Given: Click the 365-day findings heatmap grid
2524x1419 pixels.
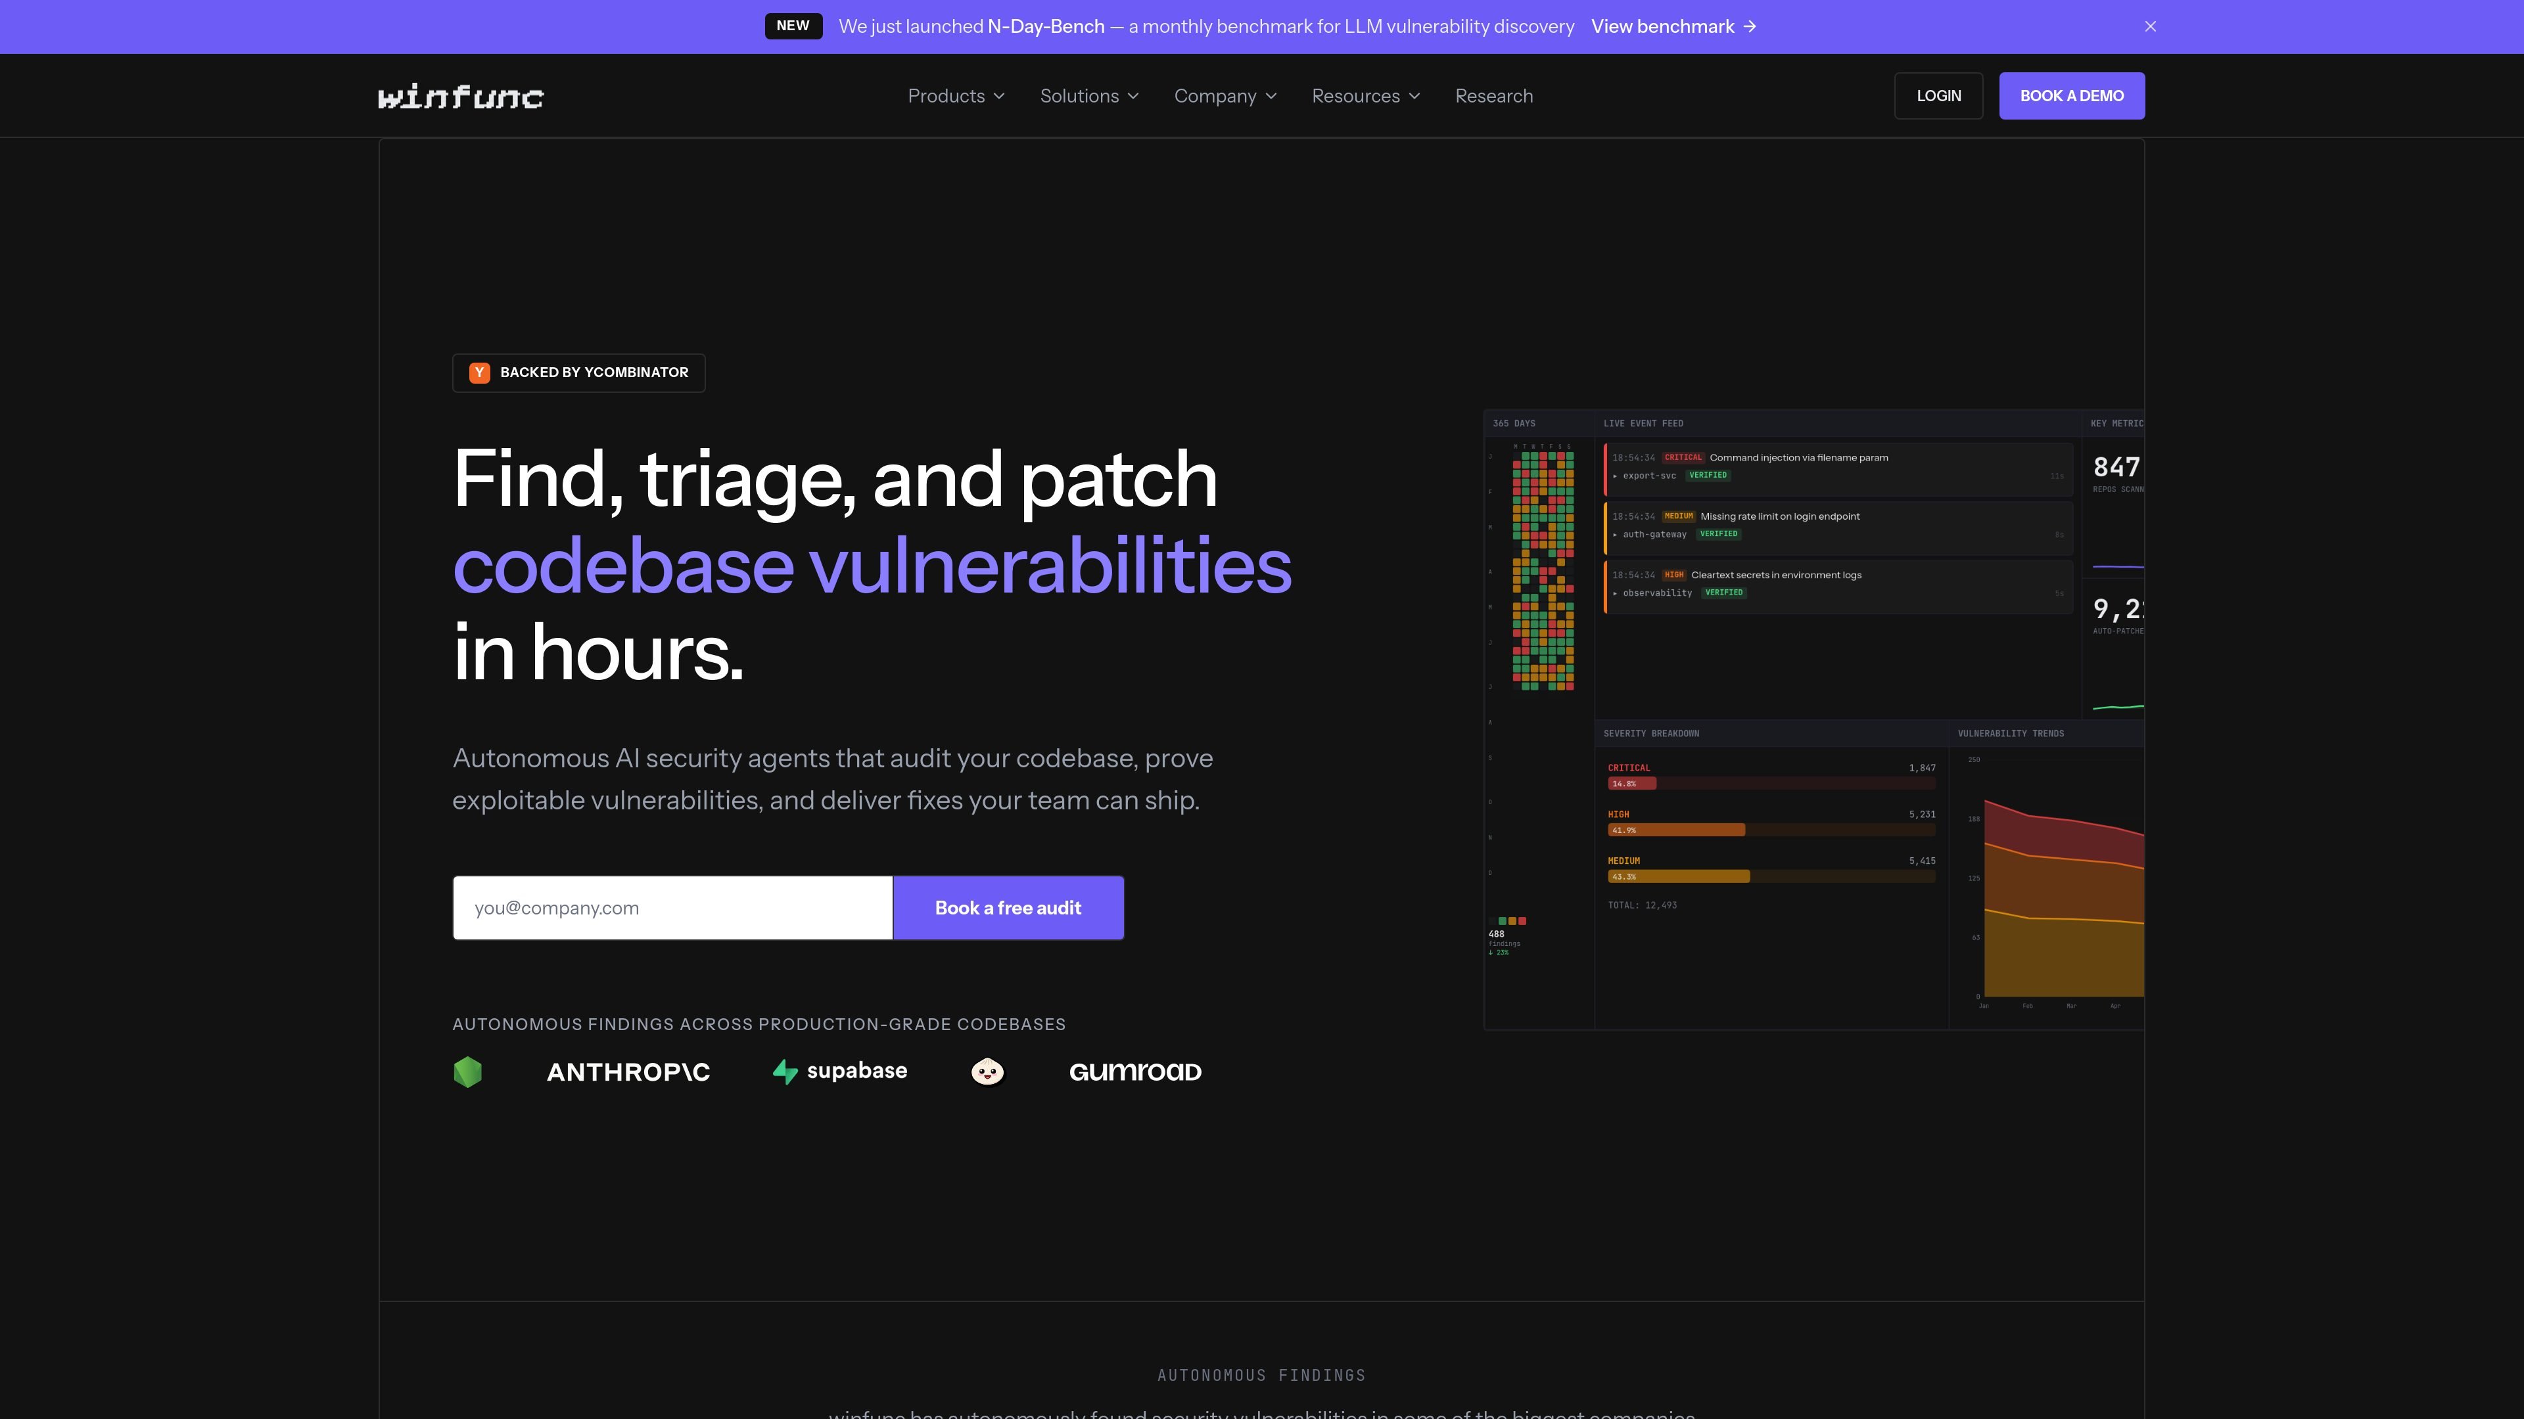Looking at the screenshot, I should pyautogui.click(x=1543, y=570).
